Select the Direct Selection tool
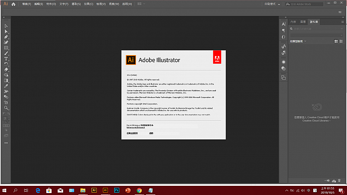The height and width of the screenshot is (195, 347). [6, 31]
